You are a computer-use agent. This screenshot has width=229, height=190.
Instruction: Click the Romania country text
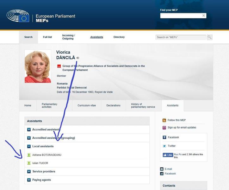(62, 84)
